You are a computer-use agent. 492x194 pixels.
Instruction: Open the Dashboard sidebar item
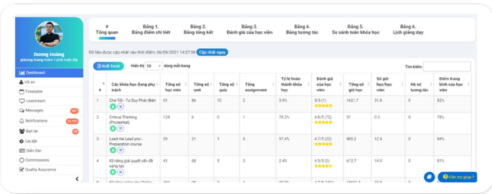[x=34, y=73]
